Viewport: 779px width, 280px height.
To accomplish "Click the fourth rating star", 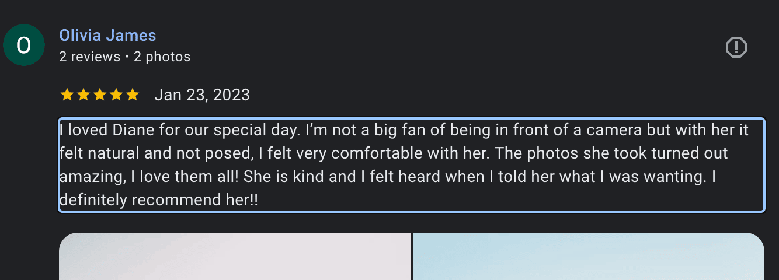I will (116, 95).
